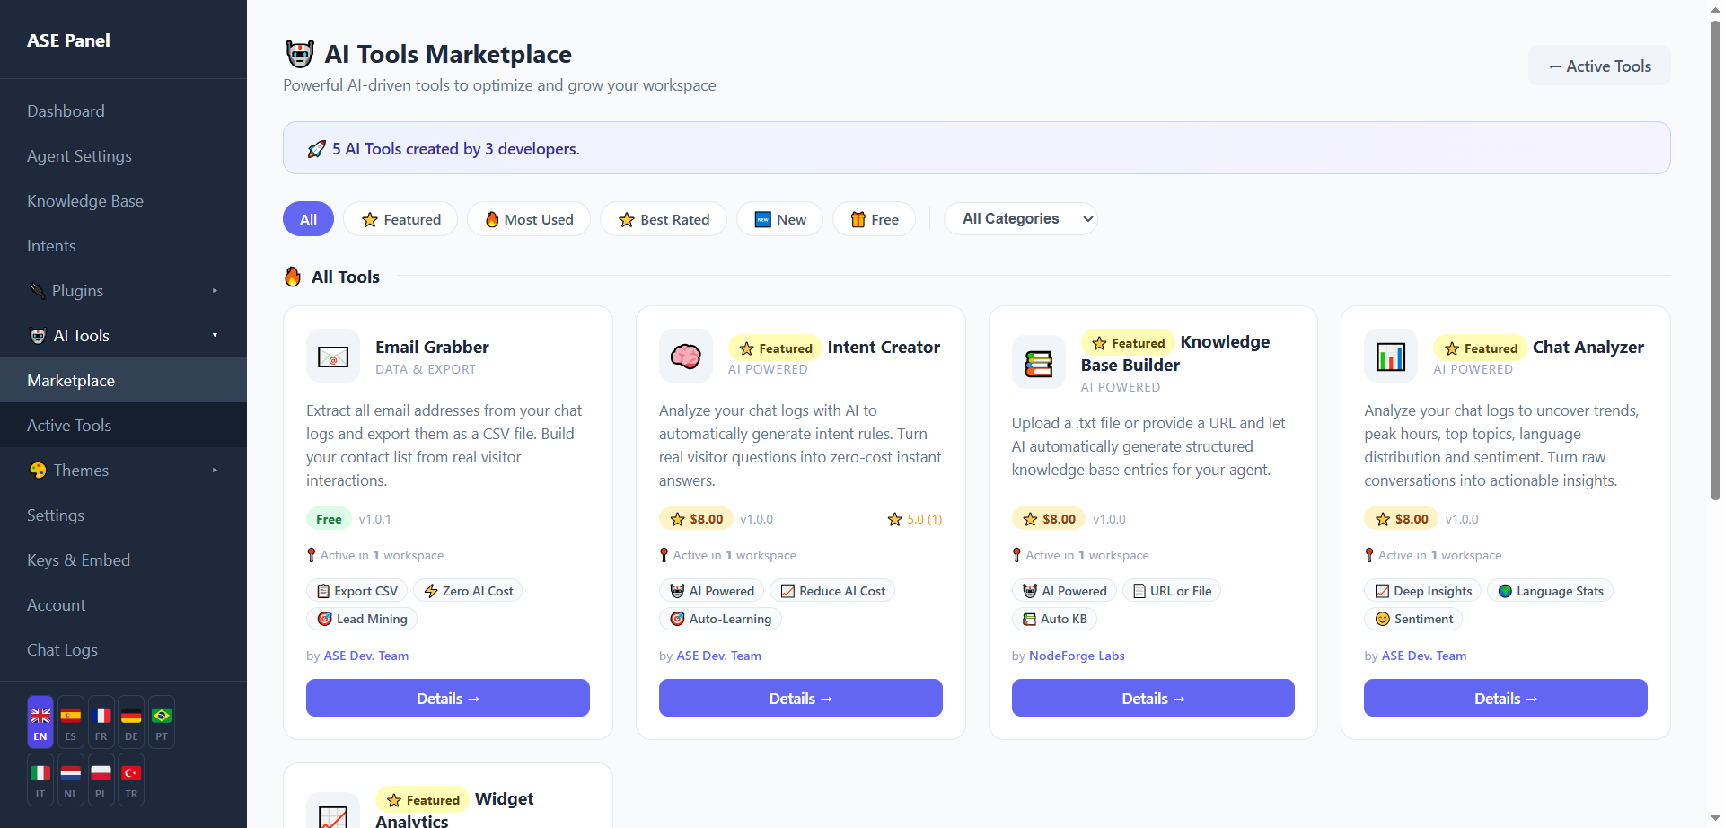Filter tools by New
The image size is (1724, 828).
779,219
